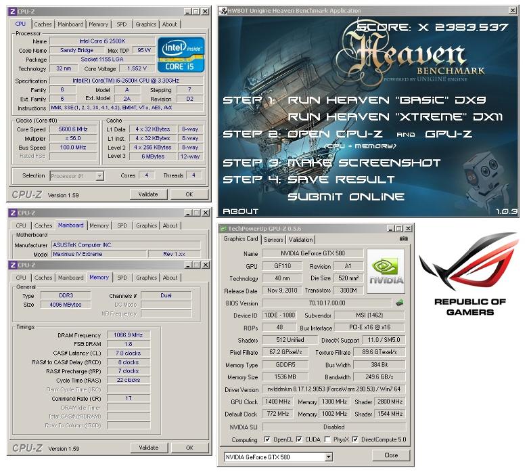Click Core Voltage value 1.552 V

pyautogui.click(x=137, y=68)
